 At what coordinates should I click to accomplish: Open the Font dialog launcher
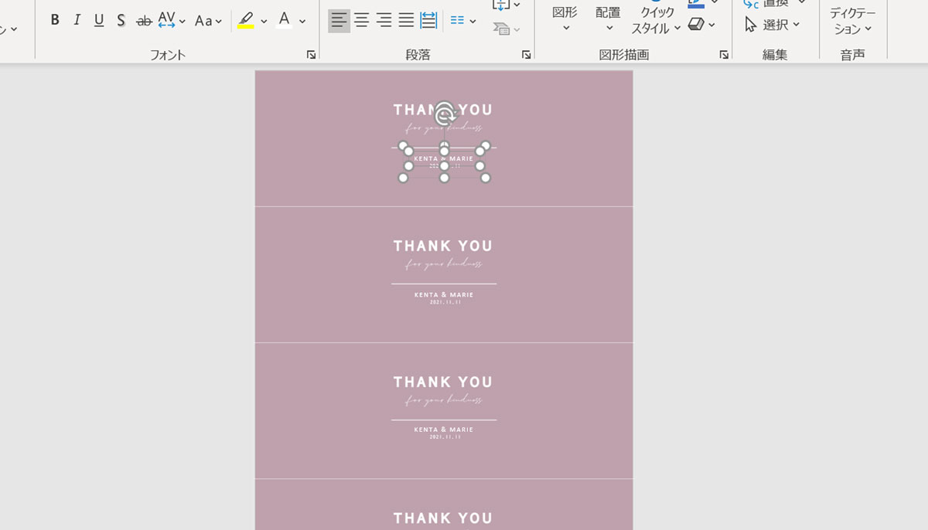point(311,55)
